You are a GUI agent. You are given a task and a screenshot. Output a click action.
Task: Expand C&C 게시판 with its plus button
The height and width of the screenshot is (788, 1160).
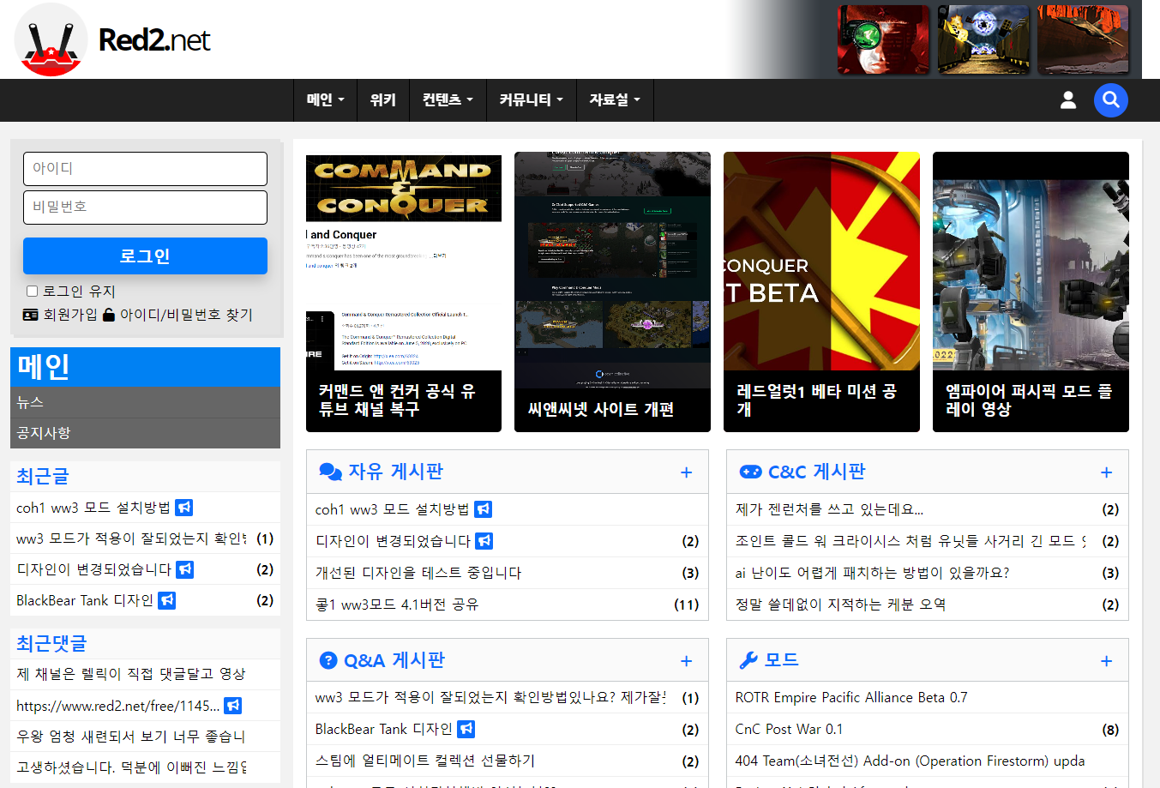[x=1106, y=472]
